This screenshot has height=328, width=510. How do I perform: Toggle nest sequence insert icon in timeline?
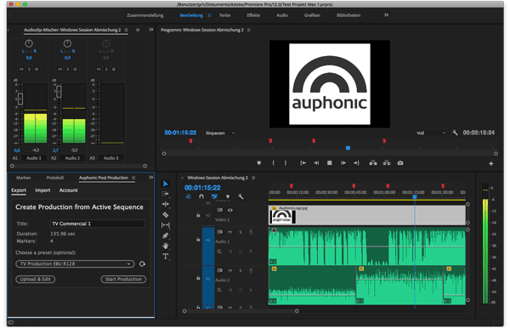pos(189,196)
